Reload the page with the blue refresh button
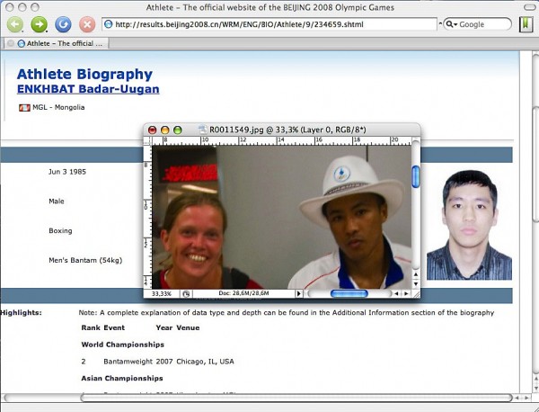The image size is (539, 412). (x=63, y=24)
